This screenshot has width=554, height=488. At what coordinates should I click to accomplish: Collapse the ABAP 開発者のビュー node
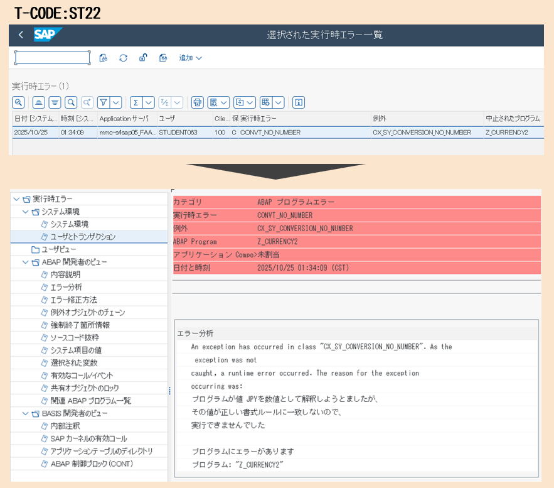(25, 262)
